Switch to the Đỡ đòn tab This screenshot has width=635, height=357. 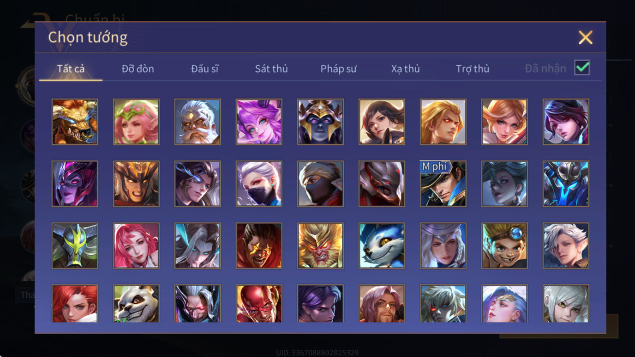coord(138,68)
